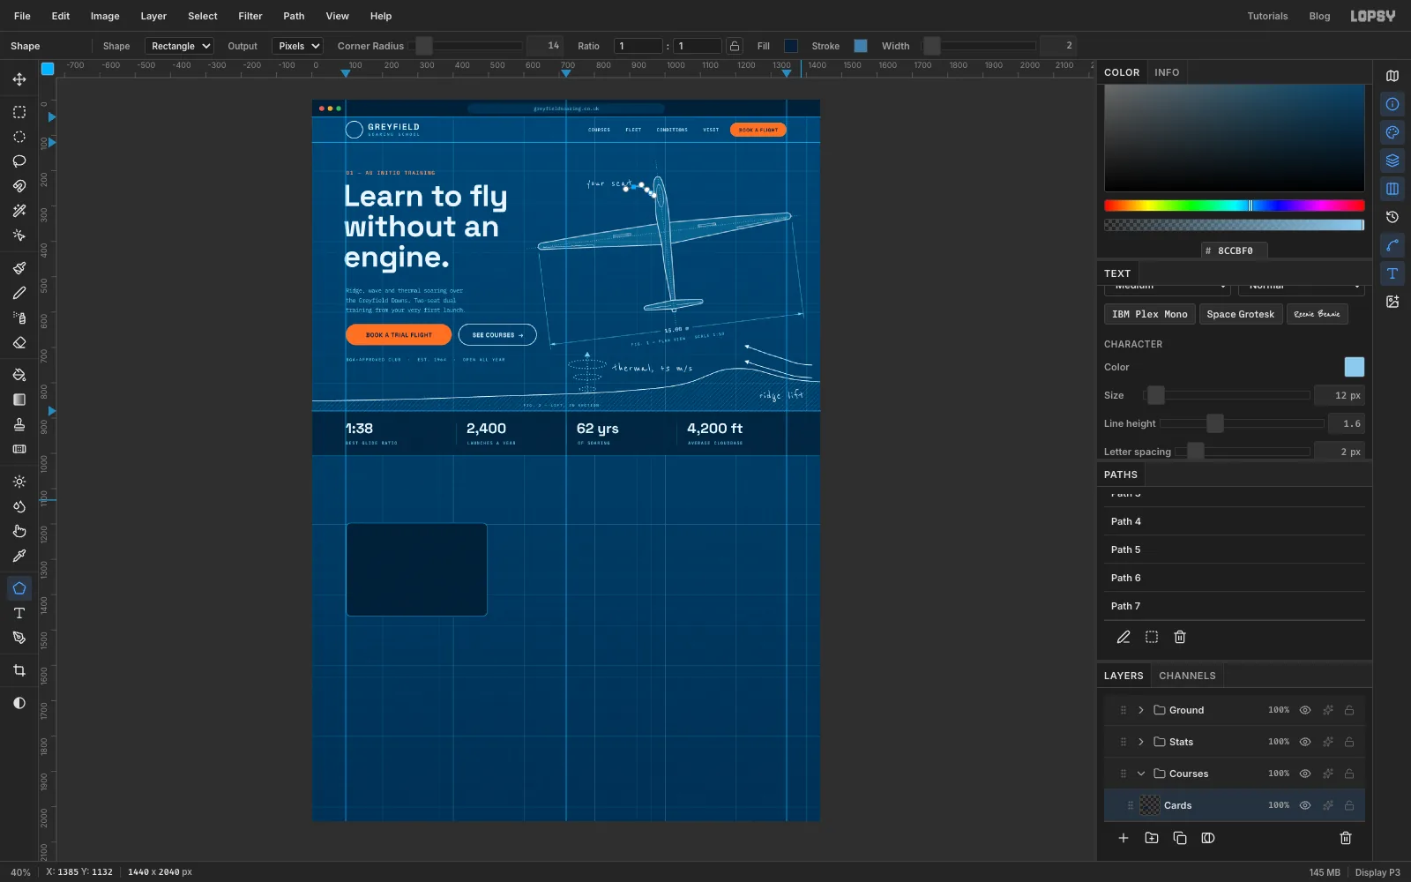The image size is (1411, 882).
Task: Open the Path menu
Action: (x=294, y=16)
